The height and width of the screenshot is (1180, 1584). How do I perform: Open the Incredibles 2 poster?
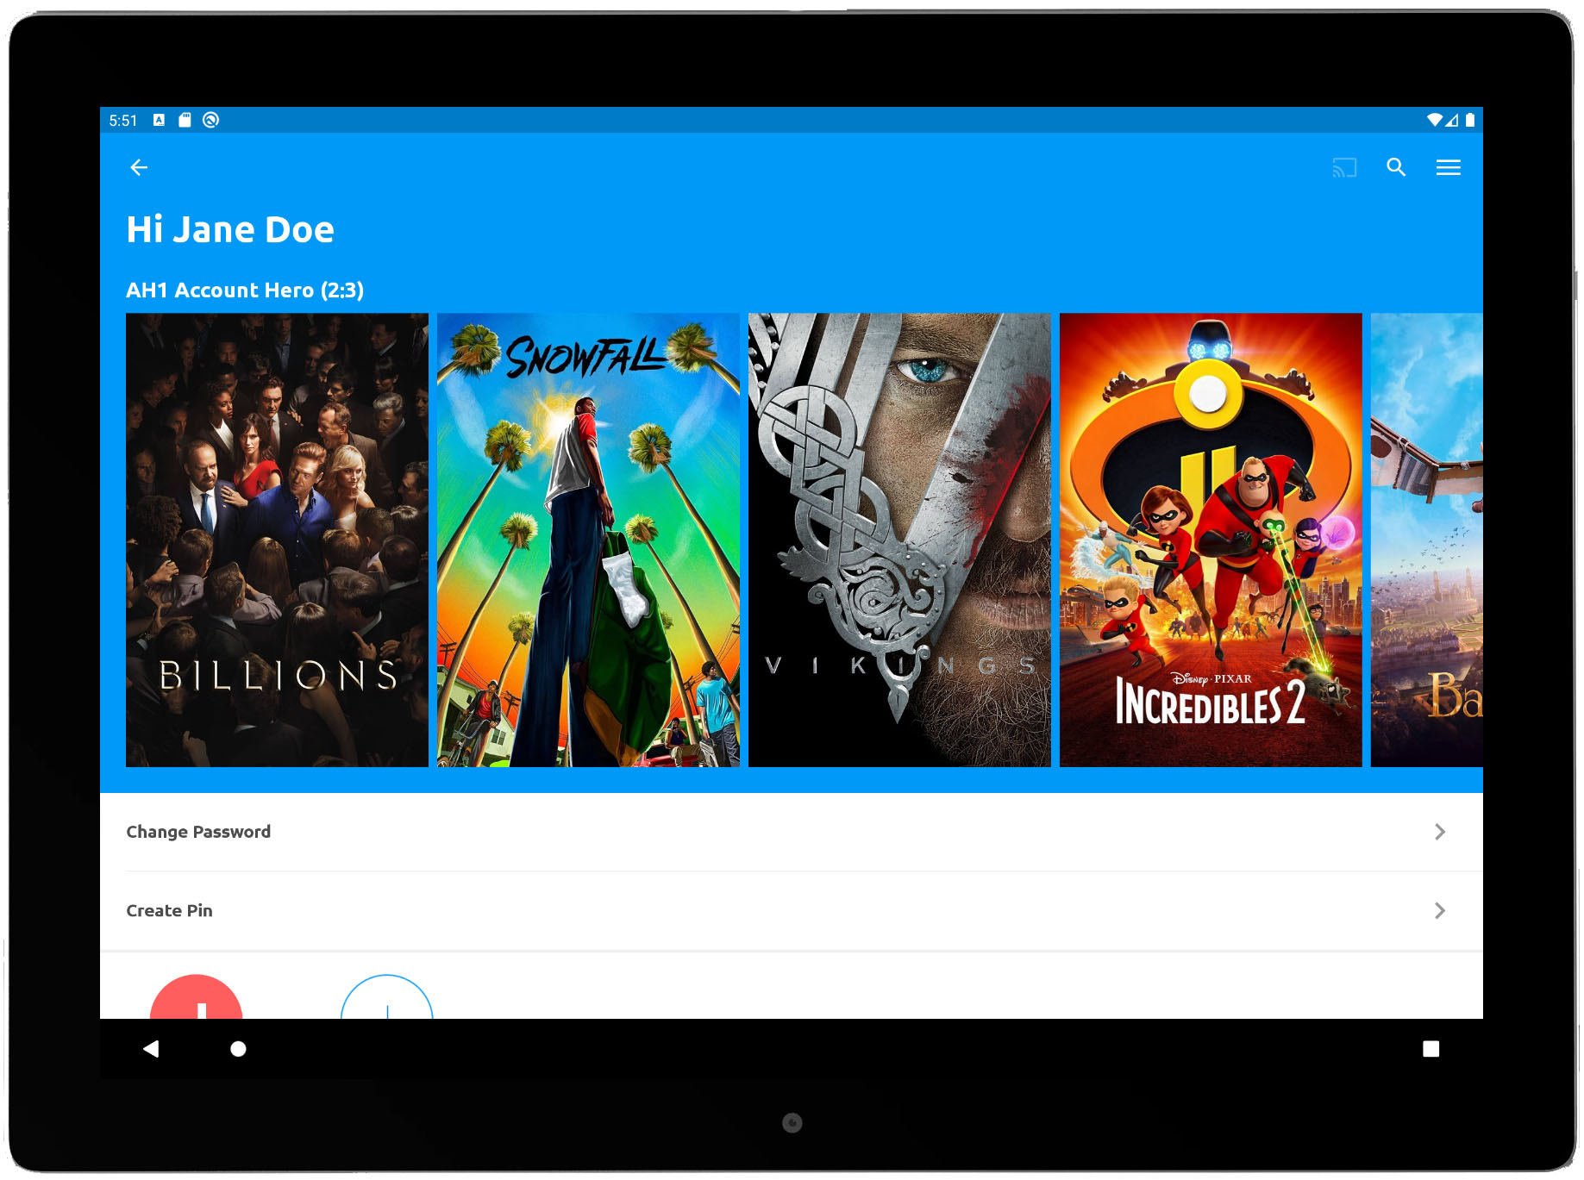tap(1211, 540)
